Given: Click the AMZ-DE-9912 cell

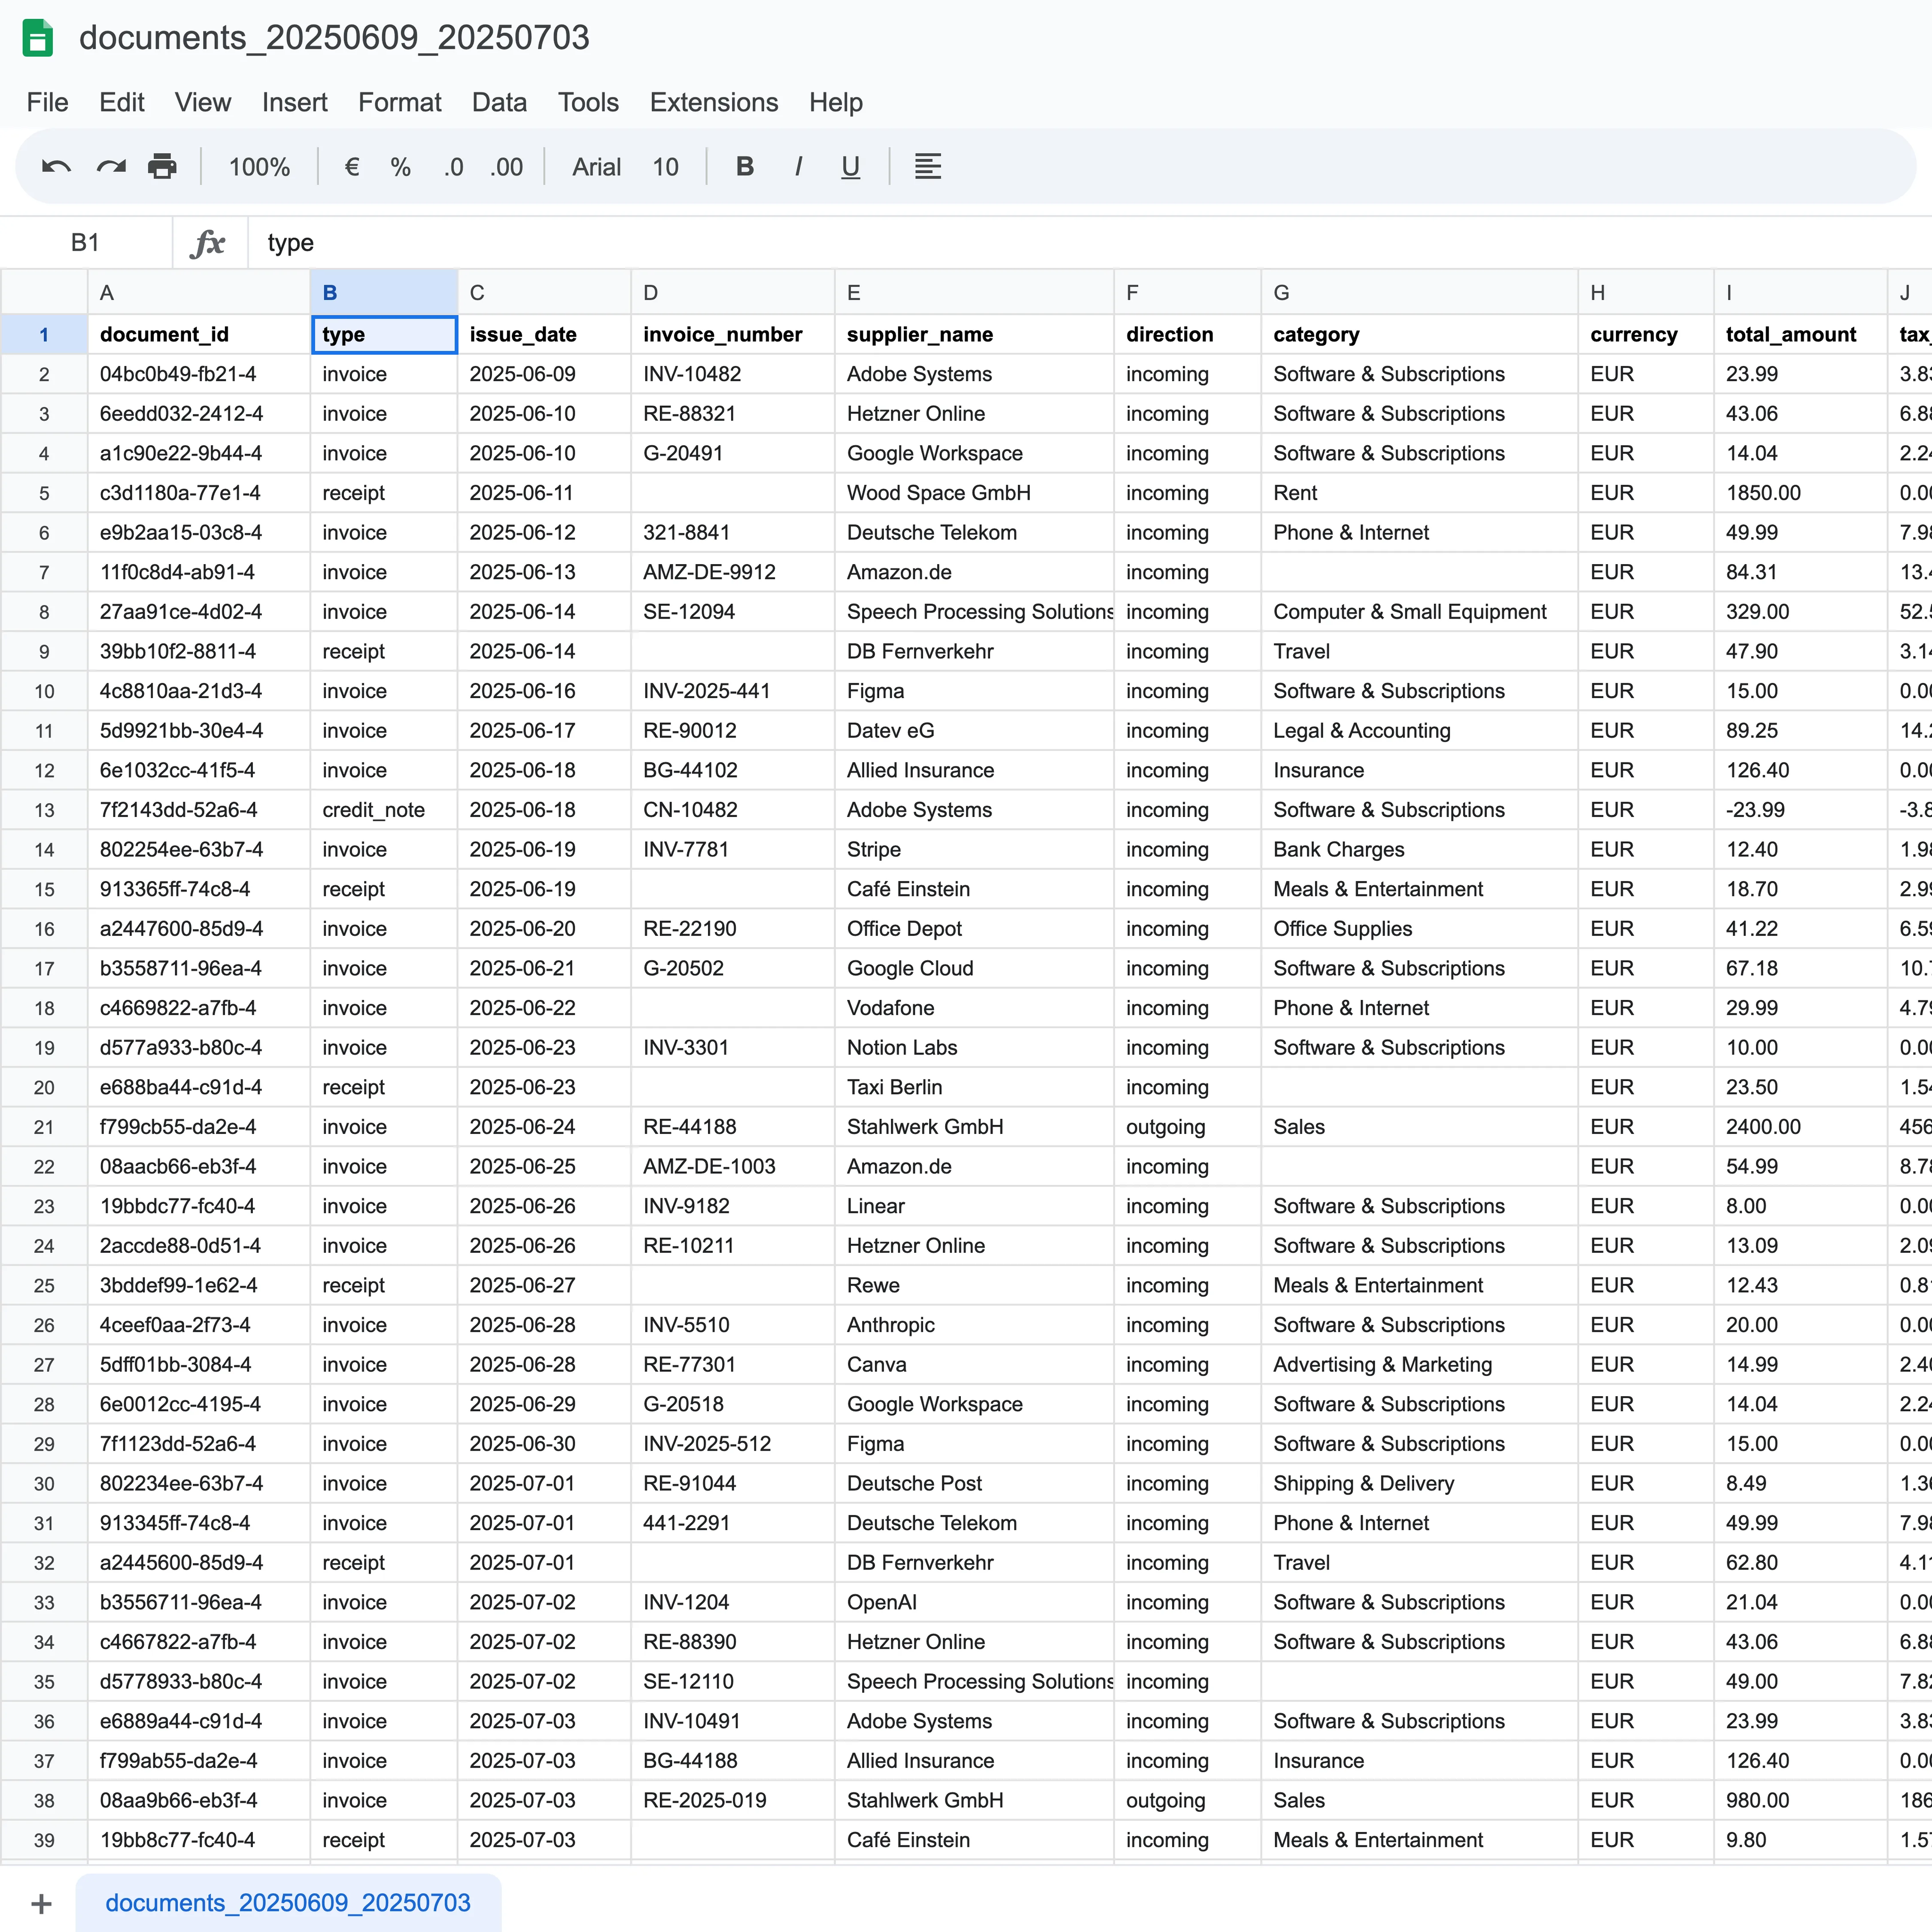Looking at the screenshot, I should pos(732,572).
